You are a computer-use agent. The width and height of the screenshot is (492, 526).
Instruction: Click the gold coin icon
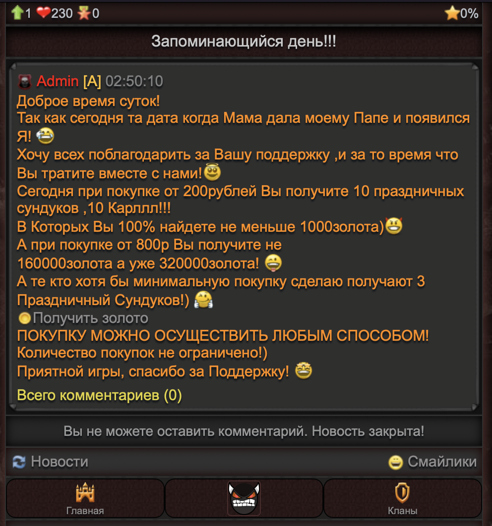[24, 318]
